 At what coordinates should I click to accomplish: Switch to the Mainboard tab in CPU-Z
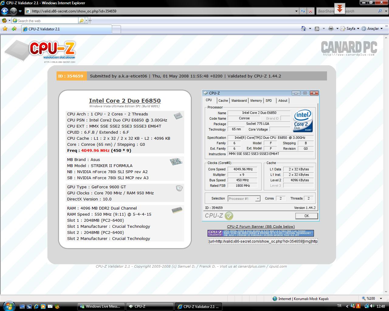coord(239,101)
